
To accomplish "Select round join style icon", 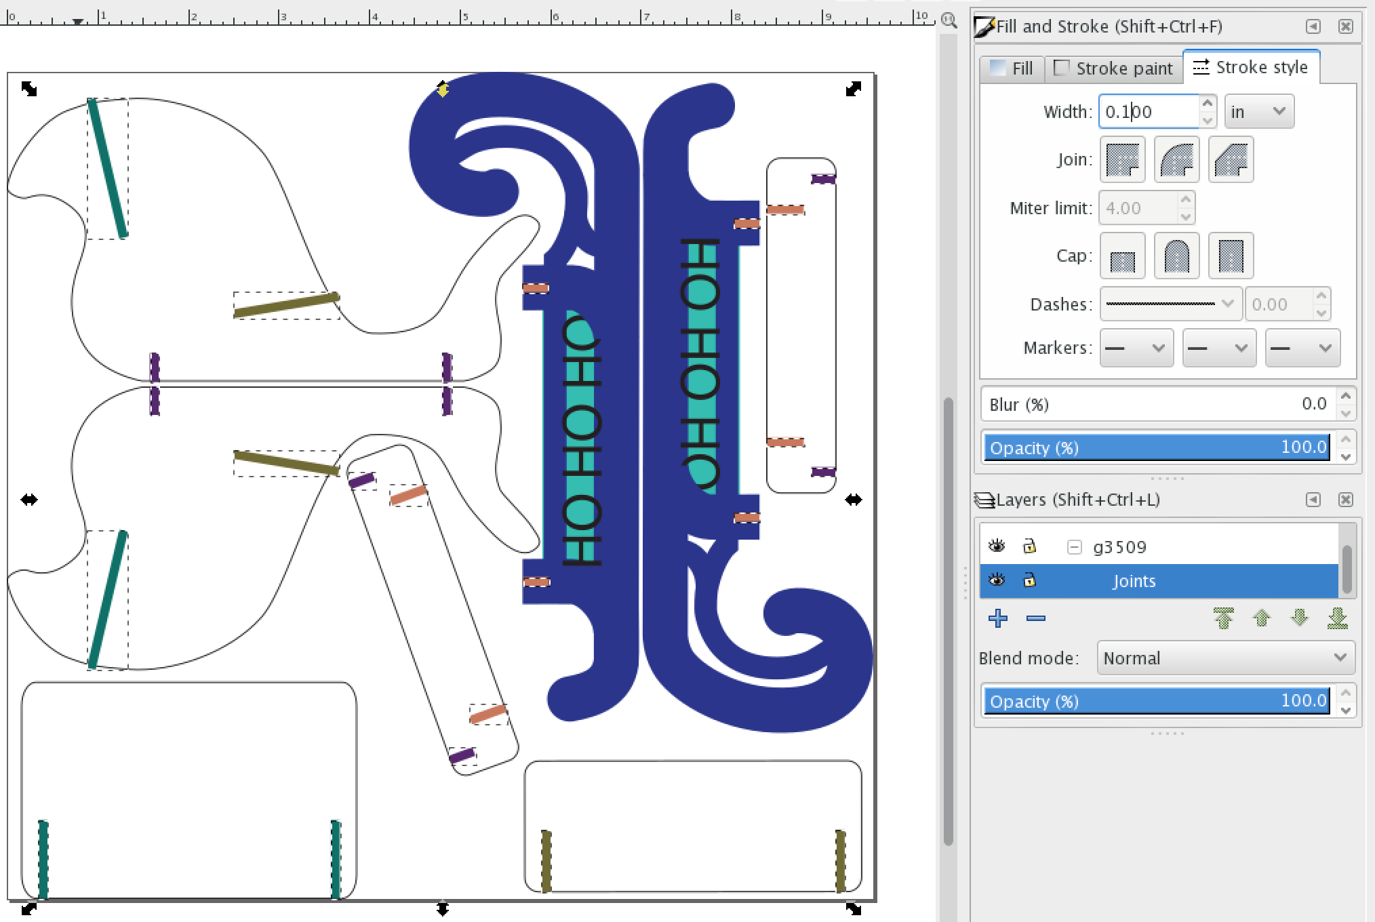I will coord(1176,159).
